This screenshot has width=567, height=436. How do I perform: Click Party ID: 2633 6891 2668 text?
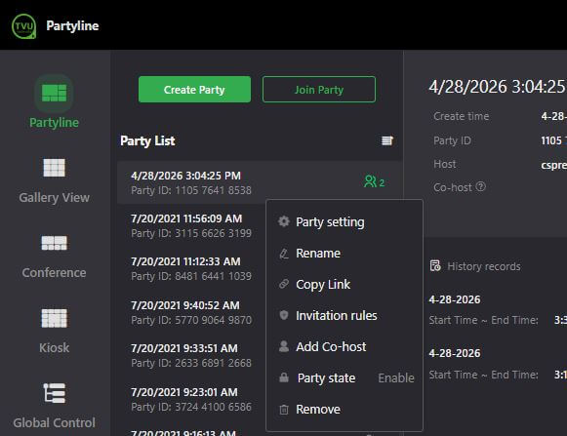[x=191, y=363]
